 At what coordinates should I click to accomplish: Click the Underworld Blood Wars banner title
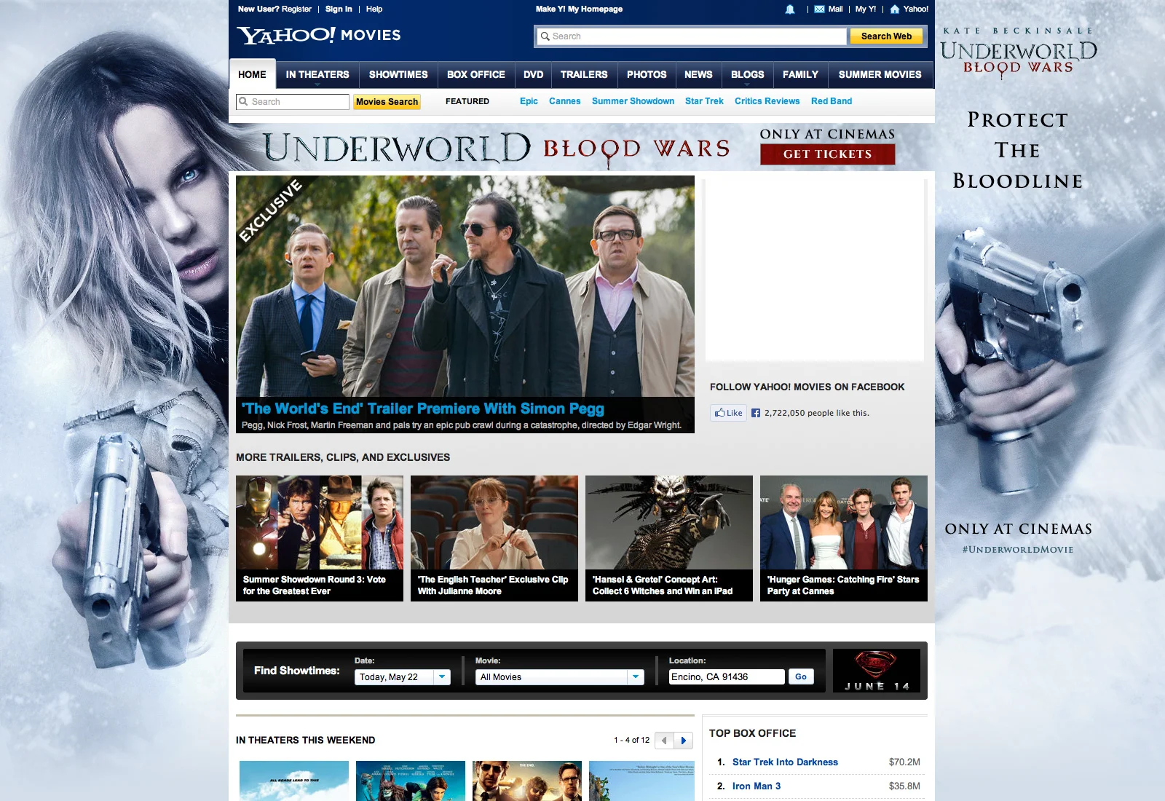(x=496, y=148)
